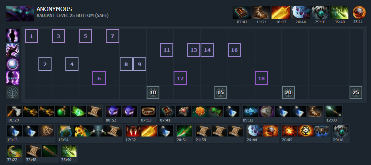Screen dimensions: 371x165
Task: Click the honeycomb item in the 07:41 group
Action: tap(200, 111)
